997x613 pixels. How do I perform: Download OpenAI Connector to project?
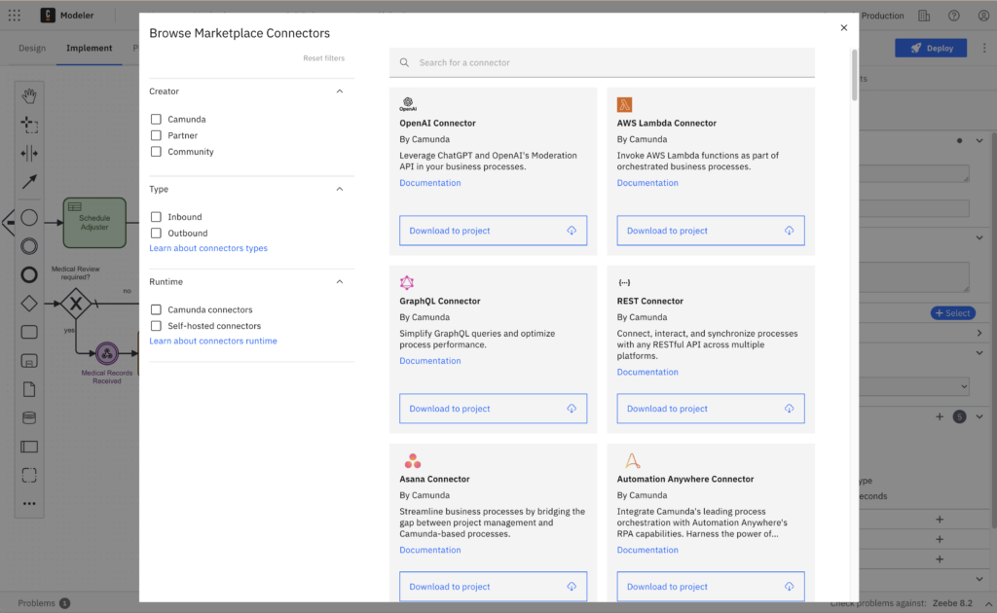(x=493, y=231)
